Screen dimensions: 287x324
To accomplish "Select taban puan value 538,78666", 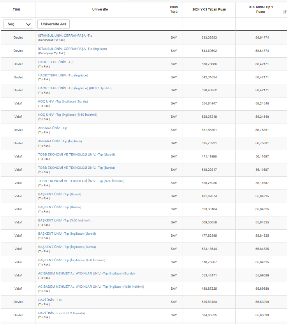I will coord(209,64).
